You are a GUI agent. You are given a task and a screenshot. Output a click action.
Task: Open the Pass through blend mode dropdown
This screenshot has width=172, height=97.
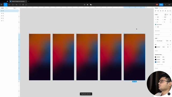click(160, 41)
